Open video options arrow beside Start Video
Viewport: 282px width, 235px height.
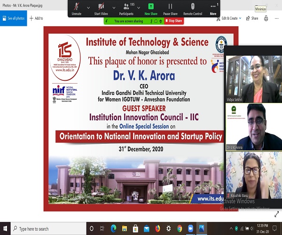pos(114,8)
